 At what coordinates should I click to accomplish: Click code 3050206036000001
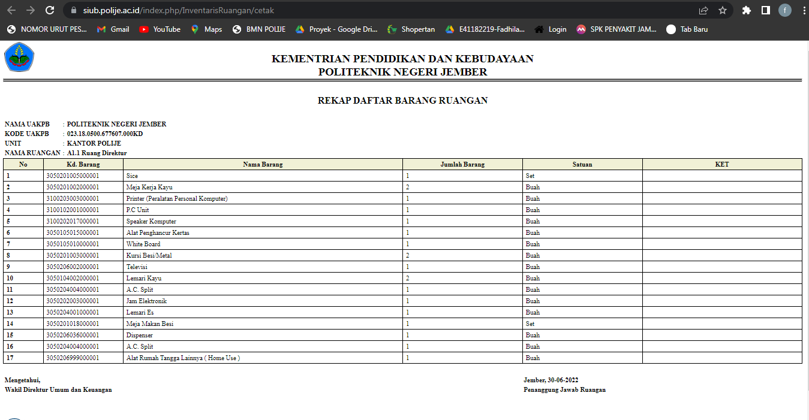pyautogui.click(x=73, y=336)
